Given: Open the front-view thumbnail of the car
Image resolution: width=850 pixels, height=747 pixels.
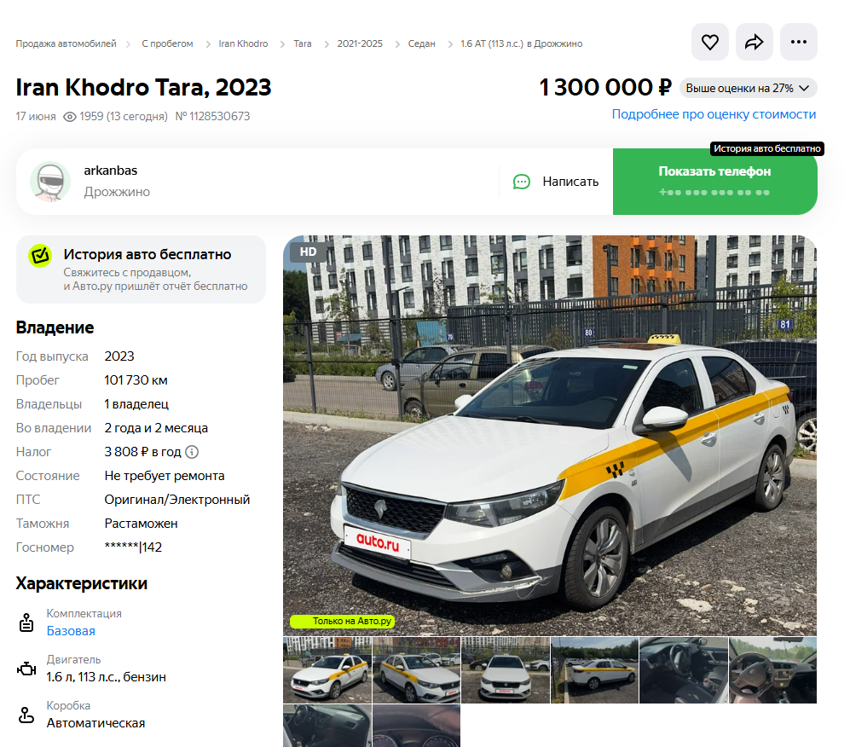Looking at the screenshot, I should click(506, 670).
